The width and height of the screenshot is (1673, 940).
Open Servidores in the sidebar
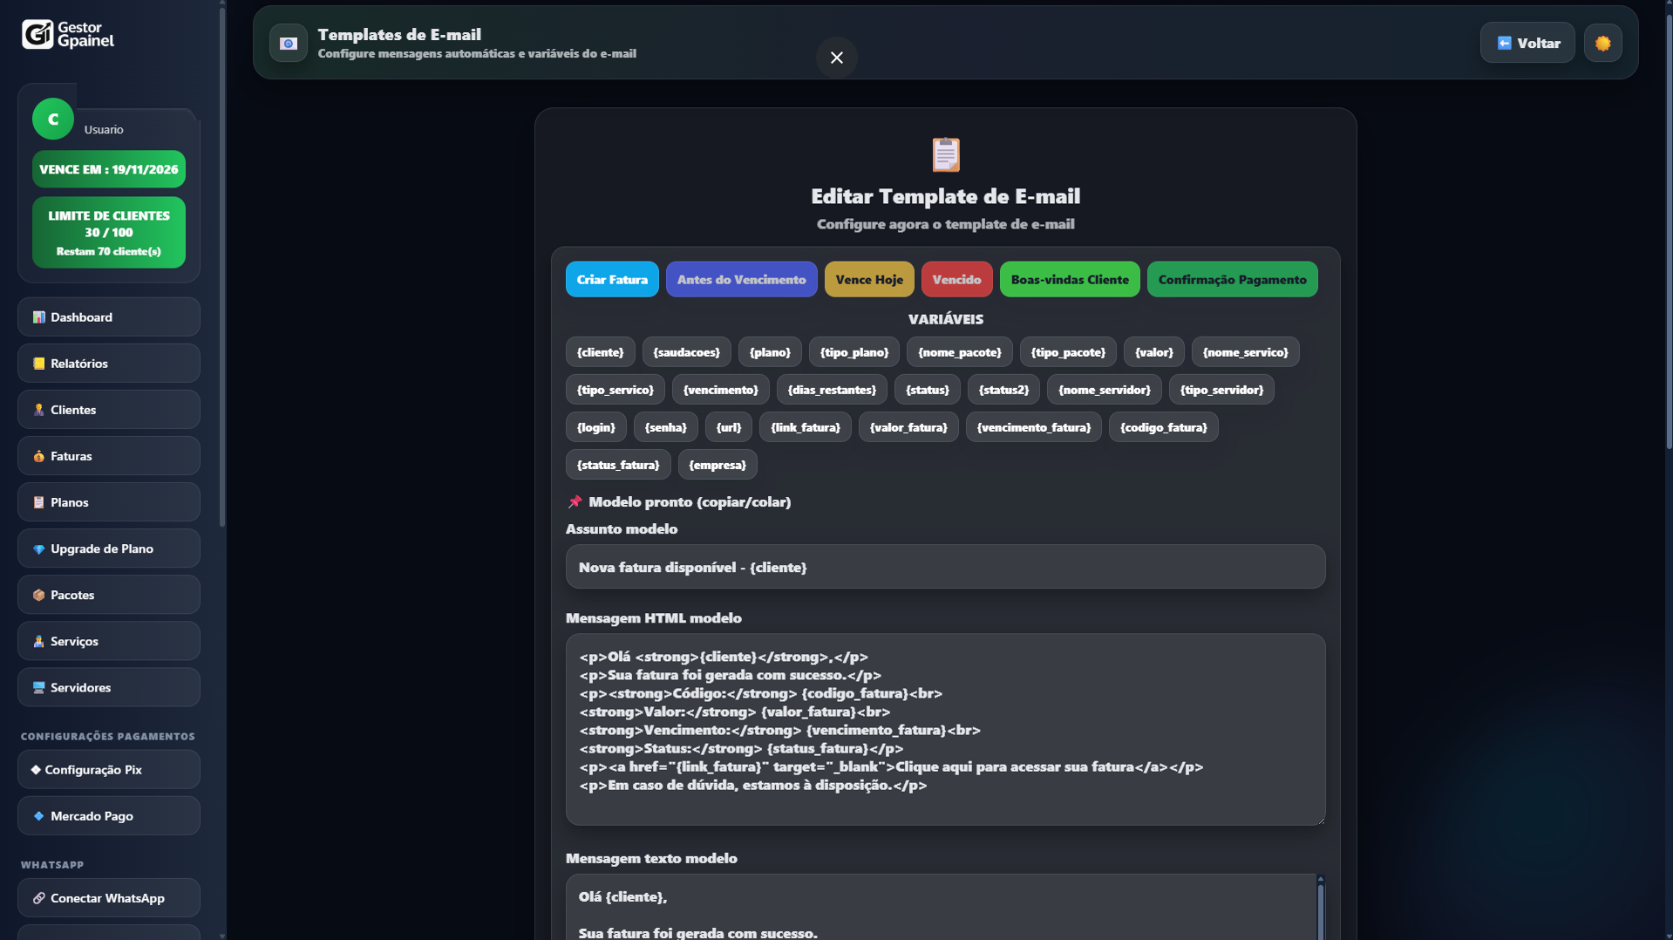click(108, 687)
